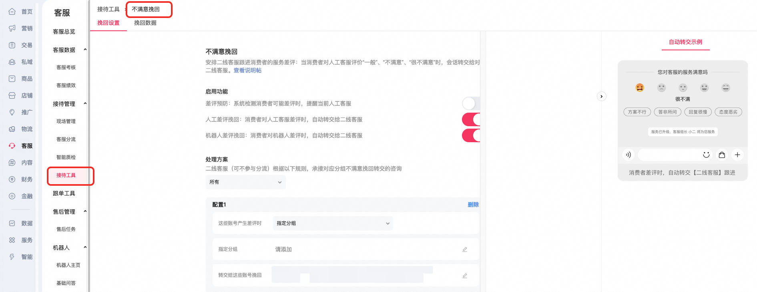Open the 私域 people icon

click(12, 62)
